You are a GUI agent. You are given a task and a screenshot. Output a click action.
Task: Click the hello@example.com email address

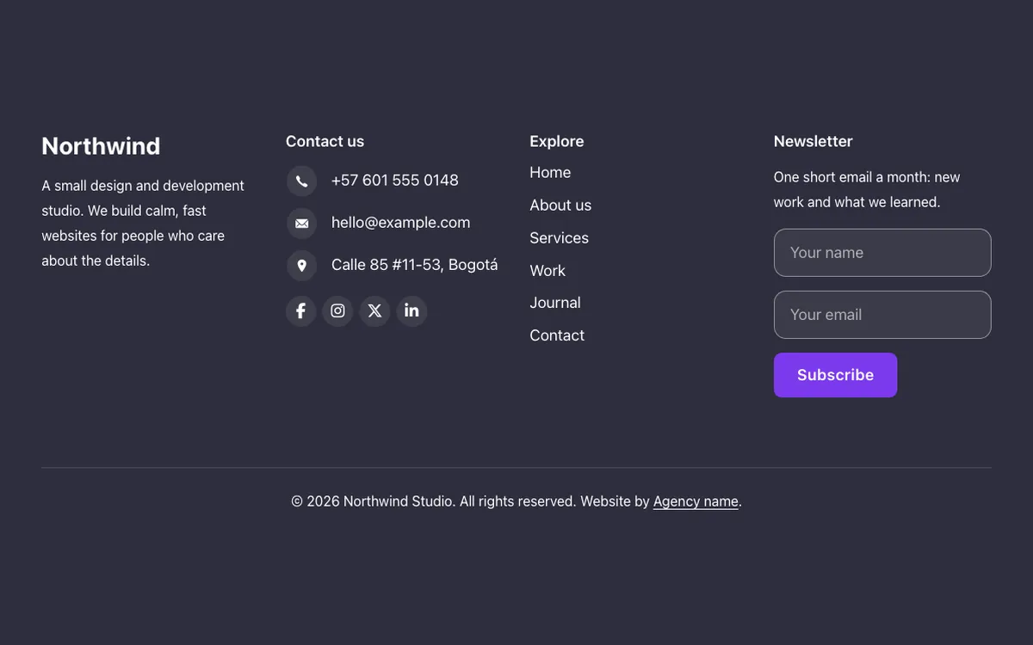click(x=400, y=223)
